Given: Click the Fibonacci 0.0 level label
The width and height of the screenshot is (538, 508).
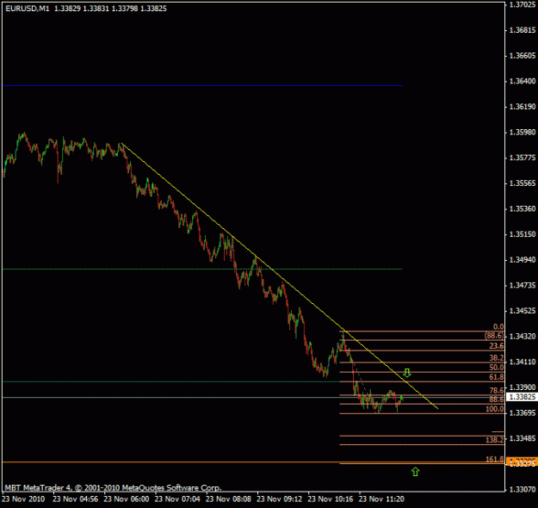Looking at the screenshot, I should pos(498,327).
